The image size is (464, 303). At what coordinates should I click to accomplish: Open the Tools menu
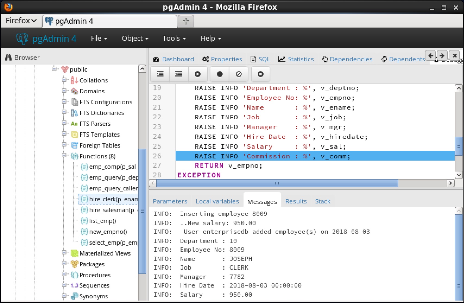pyautogui.click(x=174, y=39)
